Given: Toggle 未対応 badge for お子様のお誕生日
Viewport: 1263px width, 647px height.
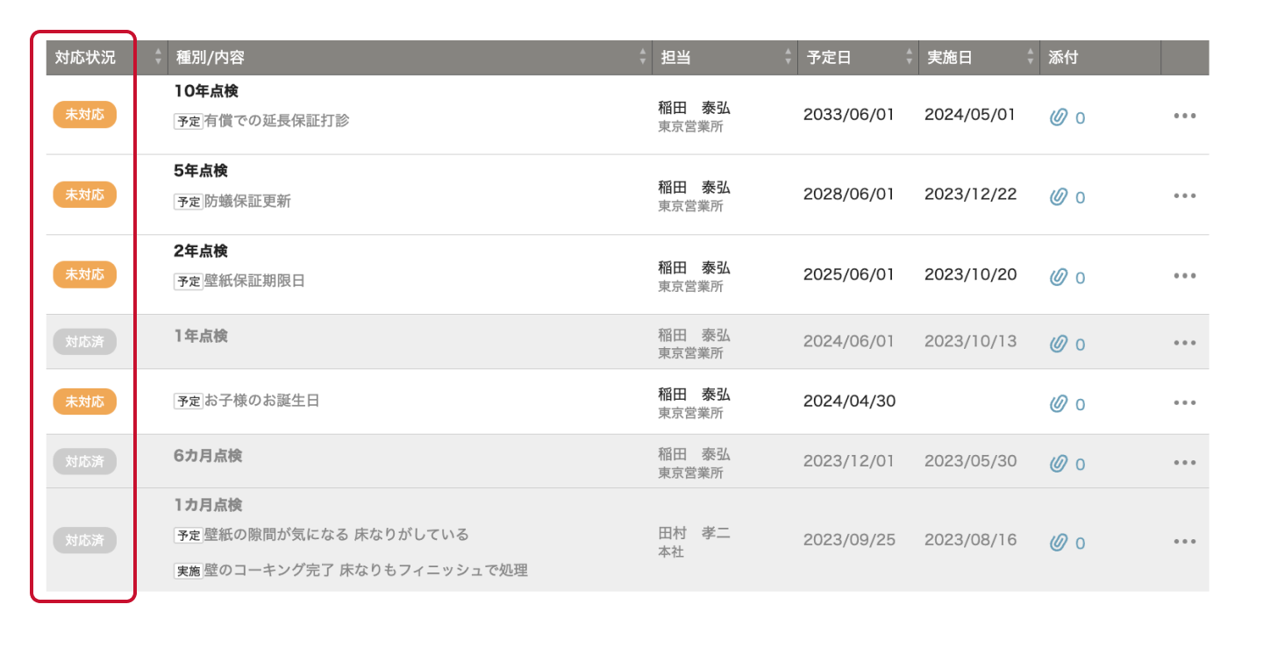Looking at the screenshot, I should (85, 402).
